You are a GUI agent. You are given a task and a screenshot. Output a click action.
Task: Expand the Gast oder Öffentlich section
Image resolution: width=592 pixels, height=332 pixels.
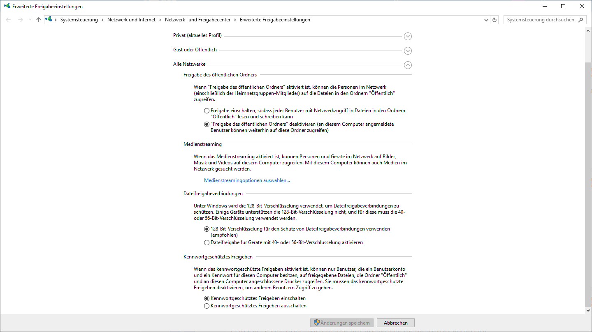[x=408, y=51]
